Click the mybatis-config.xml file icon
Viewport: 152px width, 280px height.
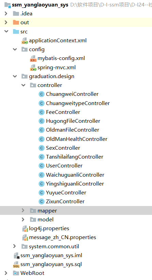coord(33,59)
